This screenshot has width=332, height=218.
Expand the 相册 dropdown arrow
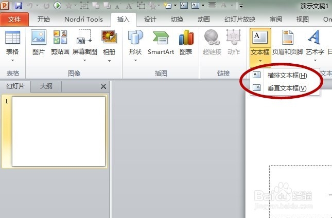click(x=109, y=61)
